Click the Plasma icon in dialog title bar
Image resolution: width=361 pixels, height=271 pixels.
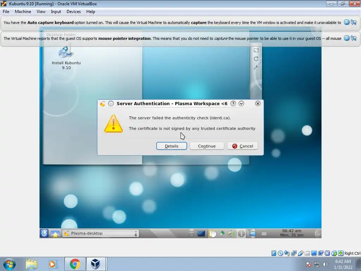(x=103, y=104)
